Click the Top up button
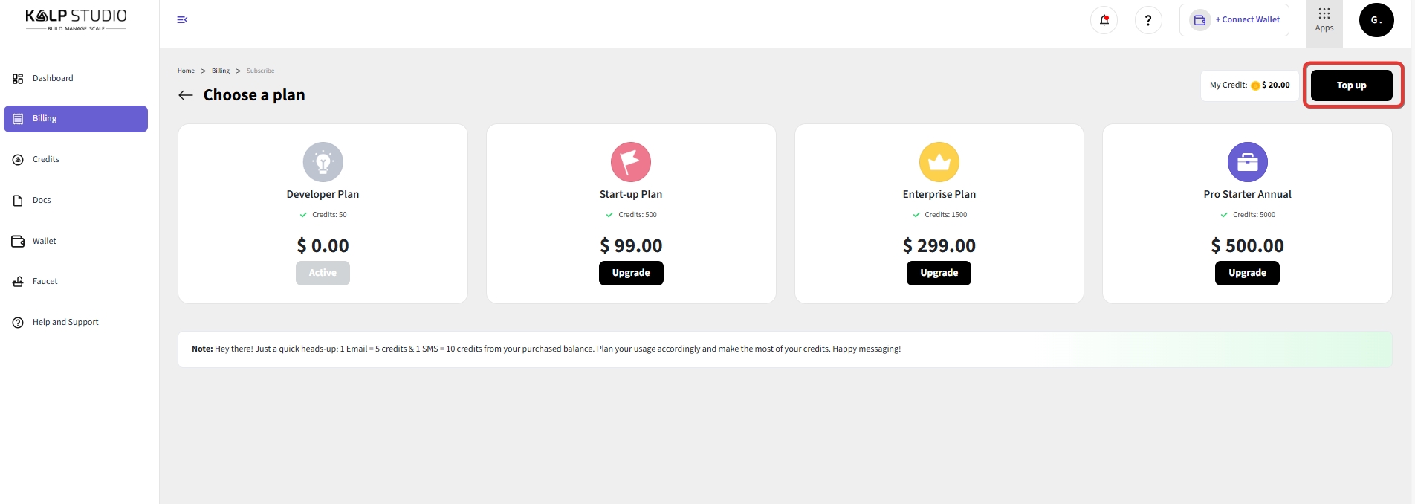The height and width of the screenshot is (504, 1415). 1351,85
